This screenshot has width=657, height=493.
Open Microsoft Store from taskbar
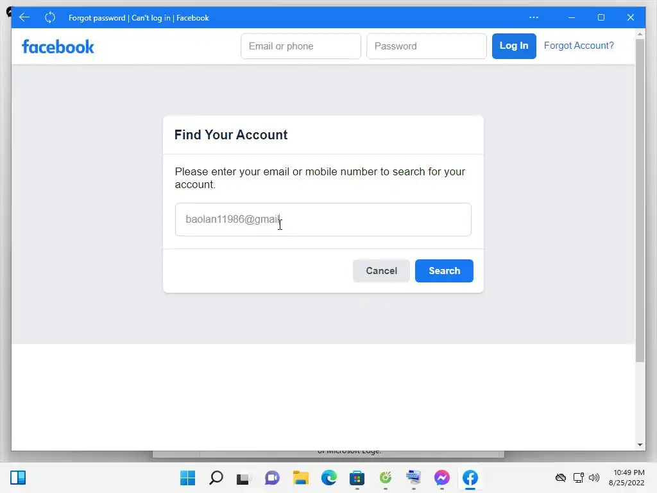tap(357, 478)
